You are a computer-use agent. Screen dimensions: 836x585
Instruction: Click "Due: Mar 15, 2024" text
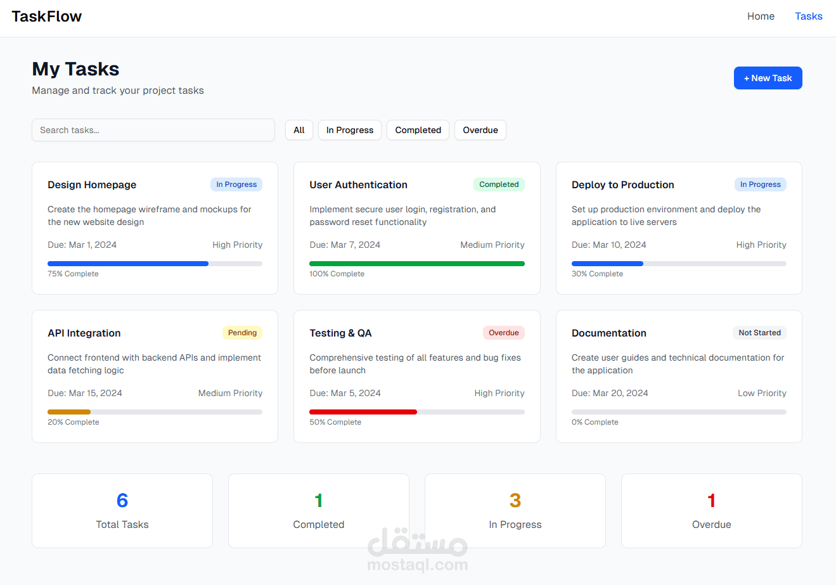(x=85, y=393)
